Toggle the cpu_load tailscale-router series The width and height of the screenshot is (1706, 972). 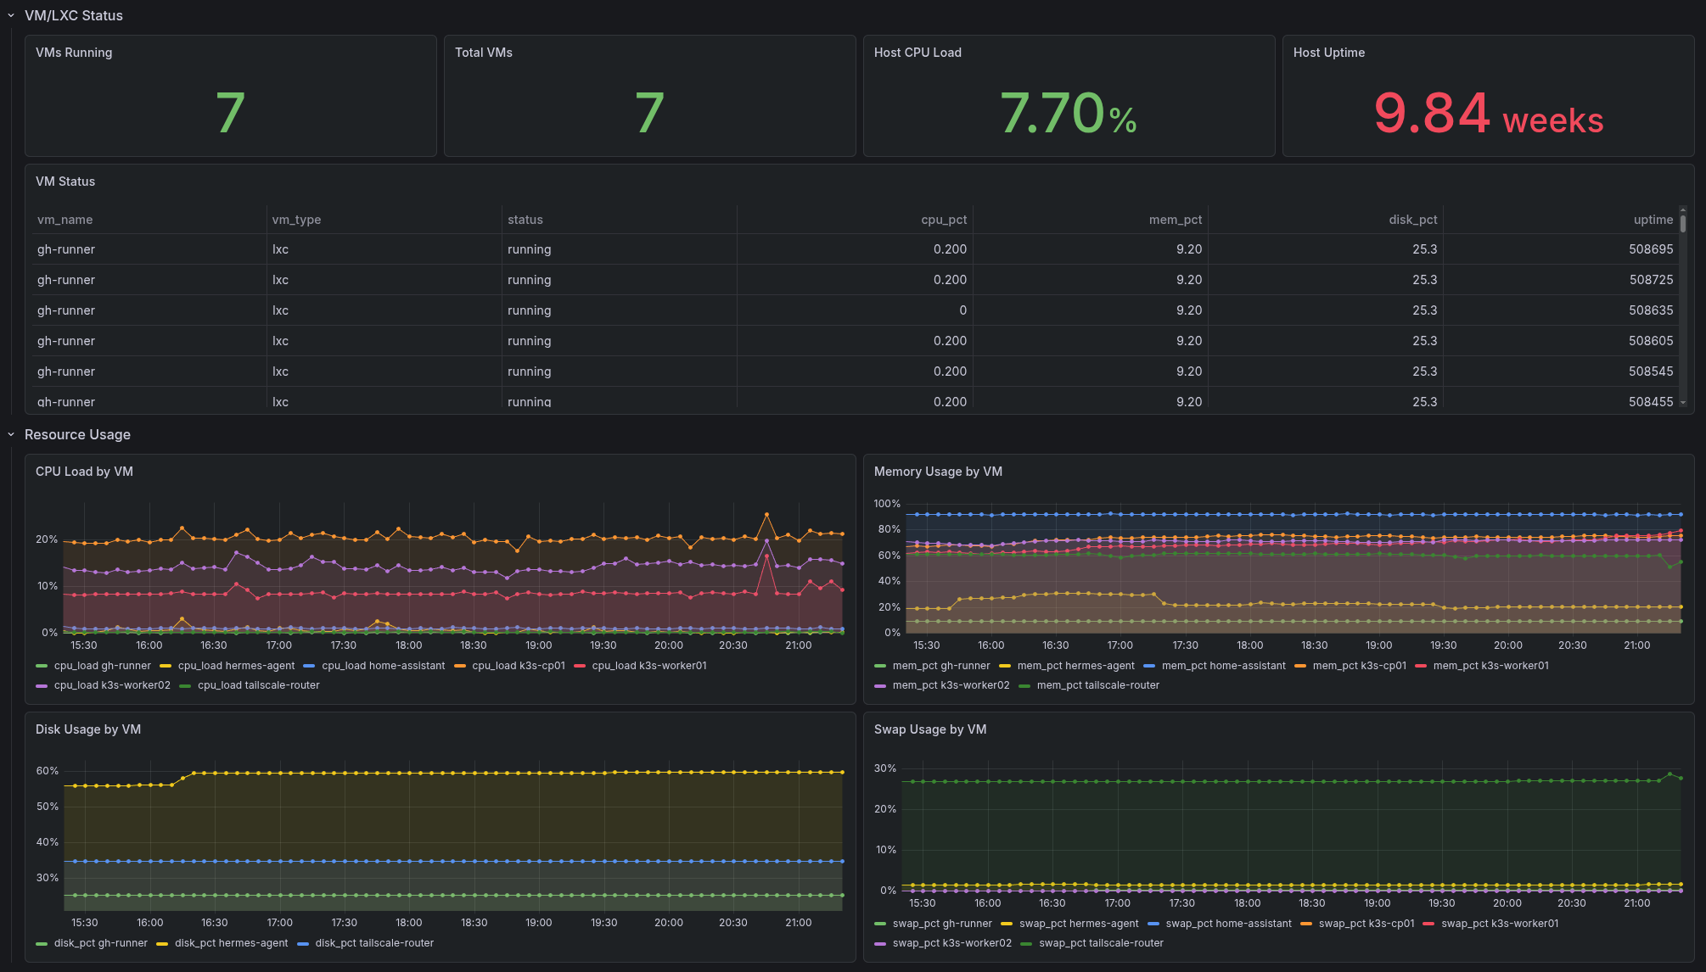pos(258,685)
